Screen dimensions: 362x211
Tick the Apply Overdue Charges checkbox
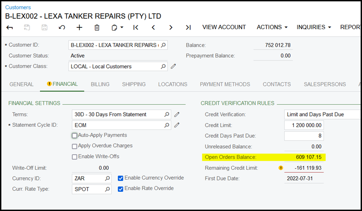(74, 146)
